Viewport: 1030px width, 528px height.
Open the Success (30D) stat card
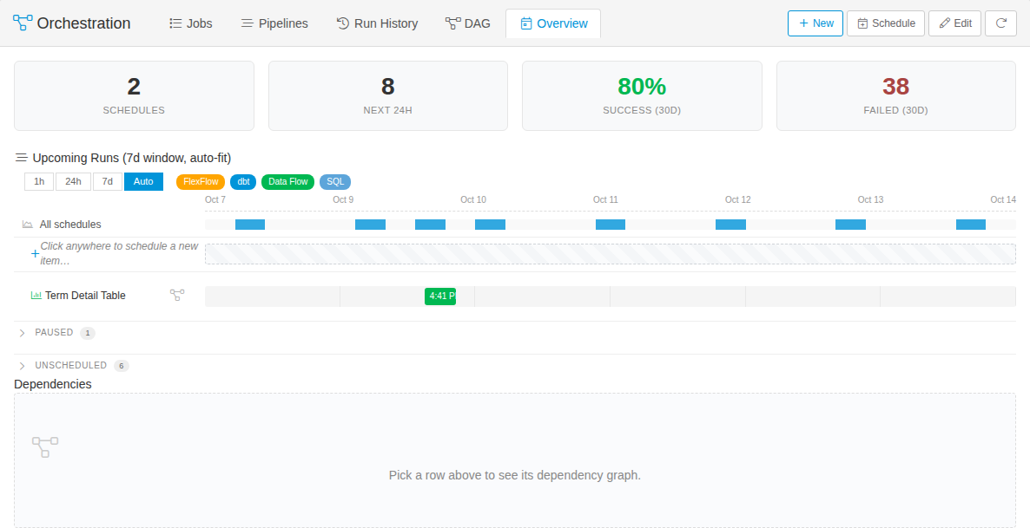(x=642, y=95)
